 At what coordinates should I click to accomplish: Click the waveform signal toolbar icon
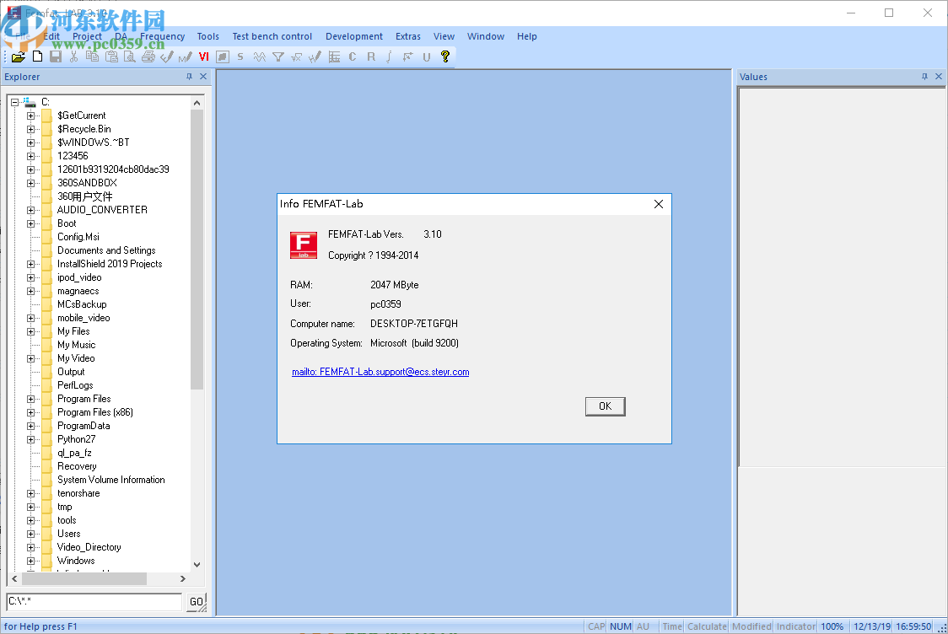coord(260,56)
